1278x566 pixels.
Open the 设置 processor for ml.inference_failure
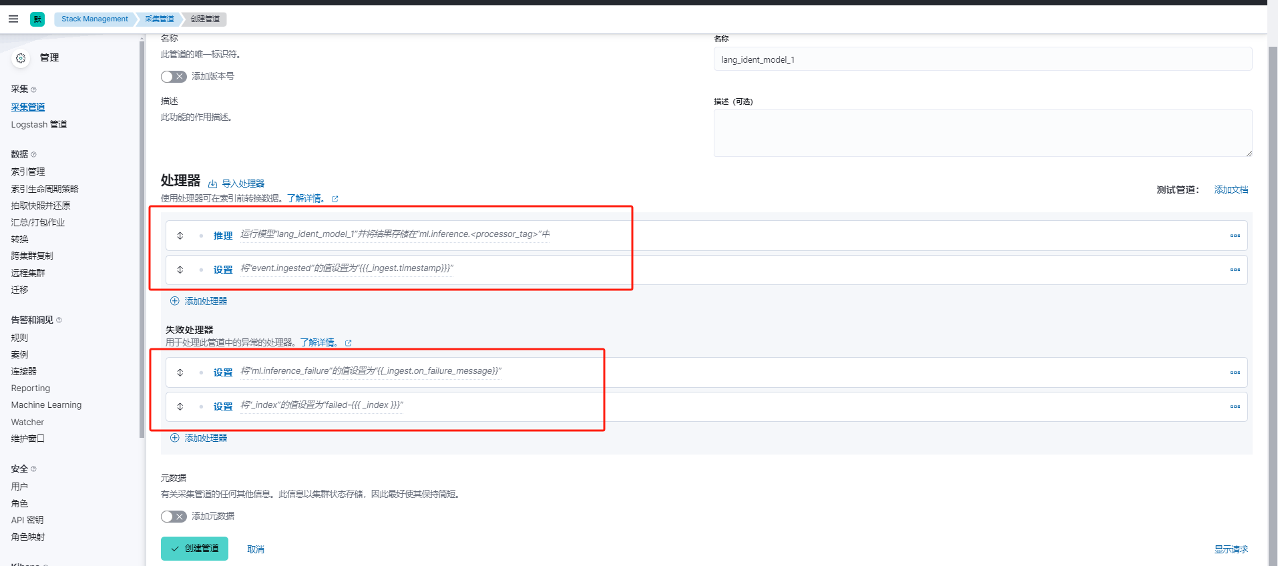223,372
